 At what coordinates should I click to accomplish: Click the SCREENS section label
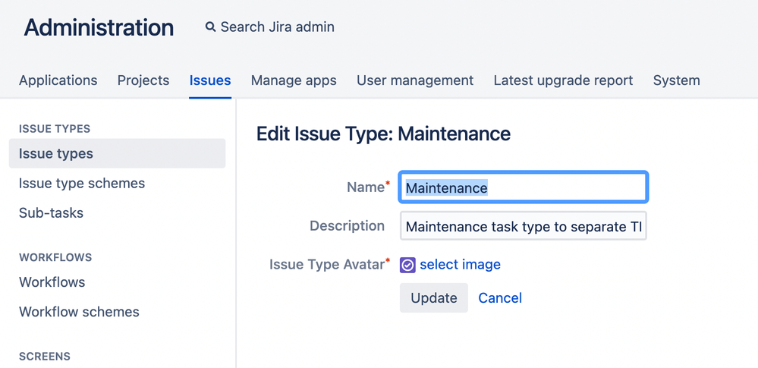click(45, 357)
